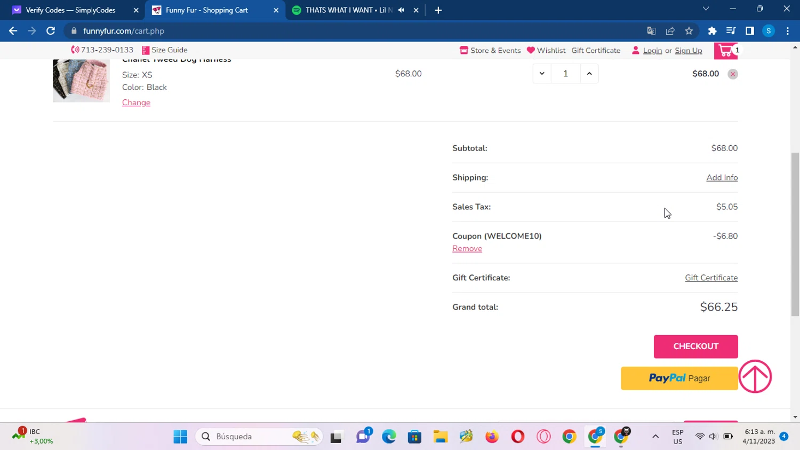The width and height of the screenshot is (800, 450).
Task: Click the scroll-to-top arrow circle icon
Action: [755, 376]
